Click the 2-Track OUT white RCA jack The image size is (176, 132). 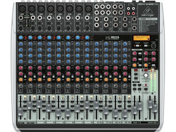click(x=133, y=9)
